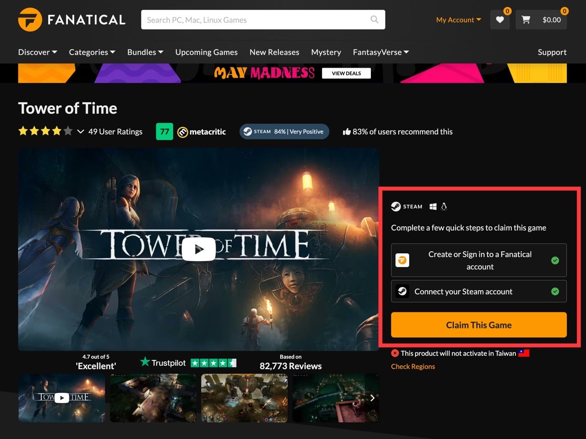Click the 83% of users recommend text
586x439 pixels.
point(402,132)
